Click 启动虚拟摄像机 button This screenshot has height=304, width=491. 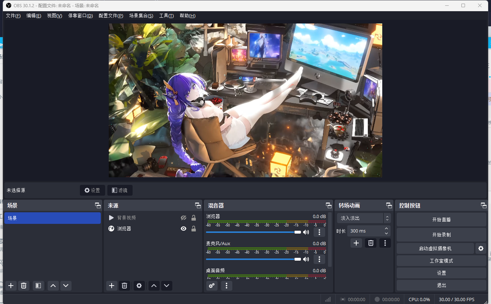435,248
